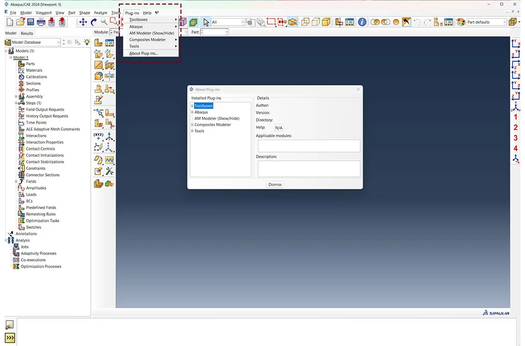Open Composites Modeler submenu

[x=151, y=40]
